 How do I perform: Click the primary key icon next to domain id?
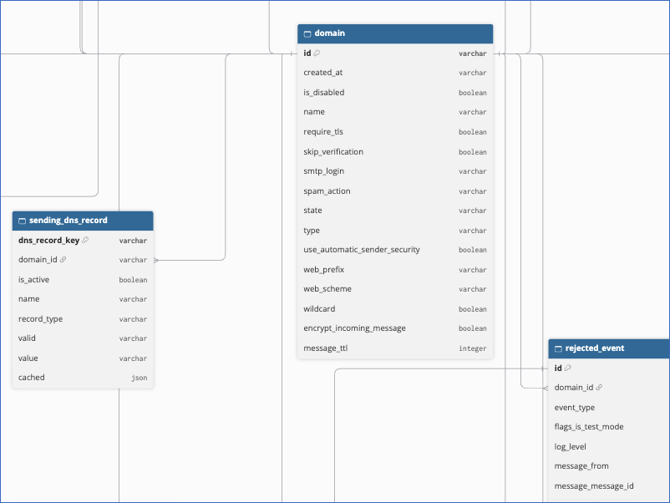click(317, 53)
